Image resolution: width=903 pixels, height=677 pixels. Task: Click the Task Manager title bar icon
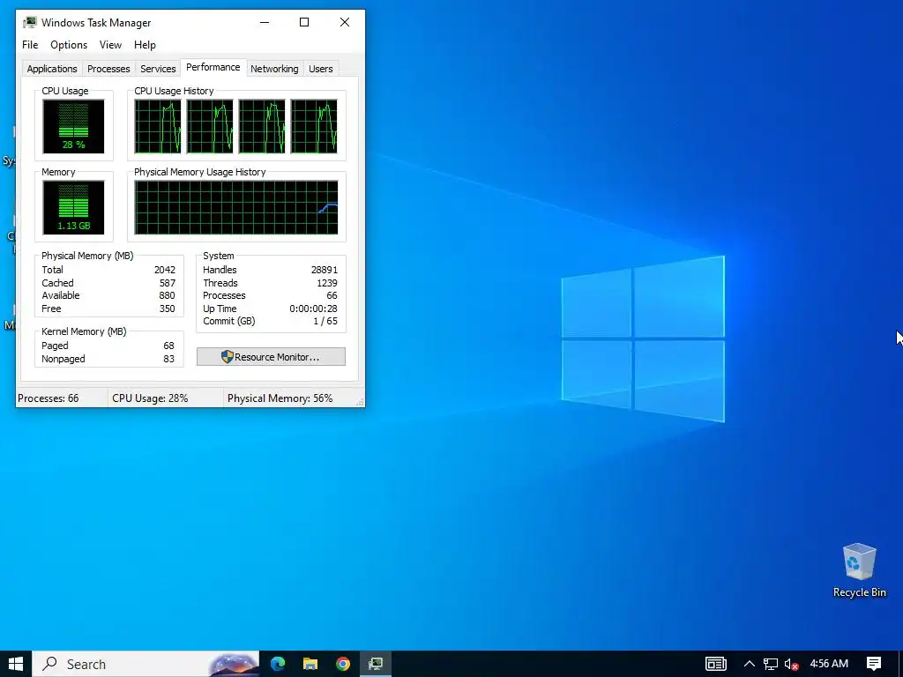pos(30,22)
